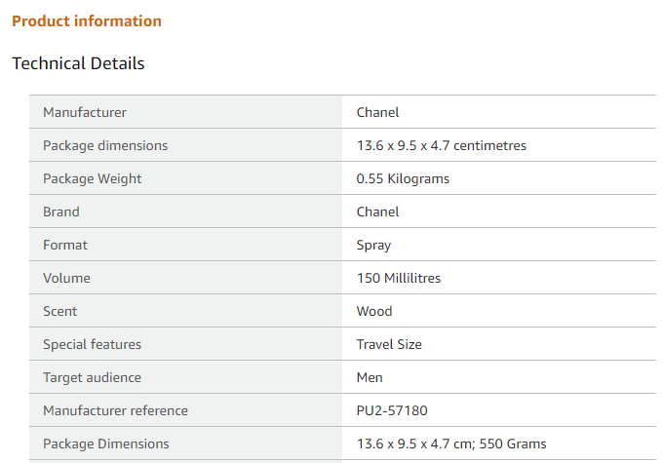Select the Volume row label

click(x=66, y=278)
